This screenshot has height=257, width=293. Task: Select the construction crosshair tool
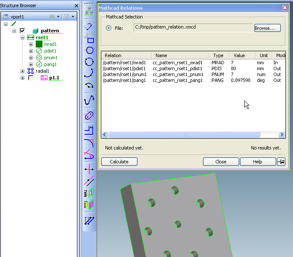point(89,169)
